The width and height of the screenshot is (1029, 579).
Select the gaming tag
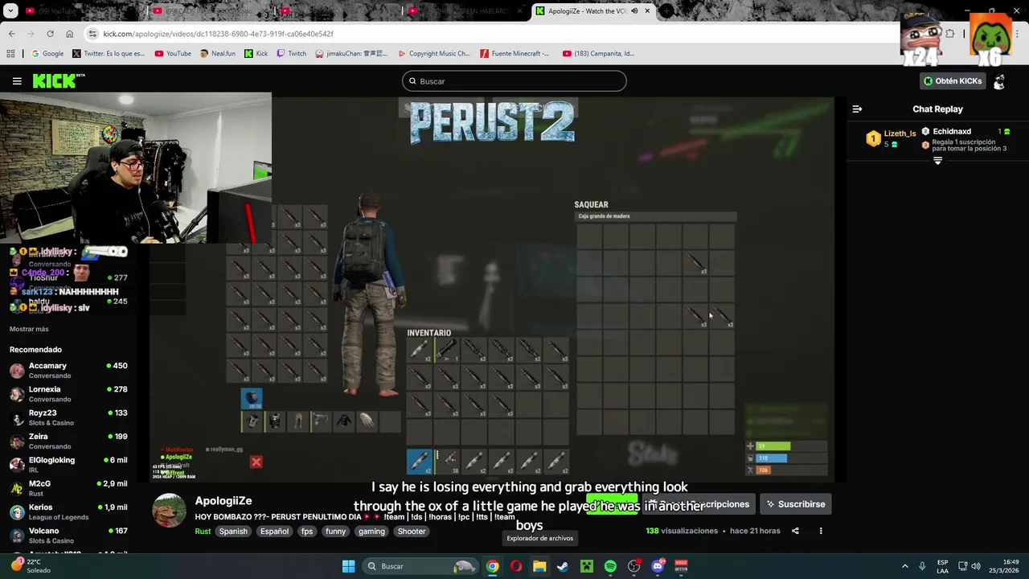coord(371,531)
